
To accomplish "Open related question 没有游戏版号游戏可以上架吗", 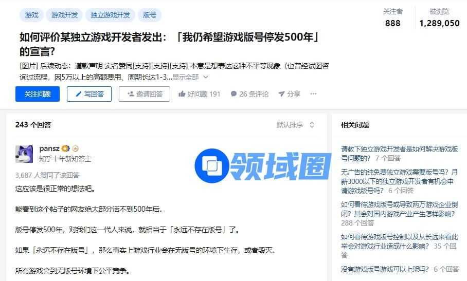I will tap(385, 269).
